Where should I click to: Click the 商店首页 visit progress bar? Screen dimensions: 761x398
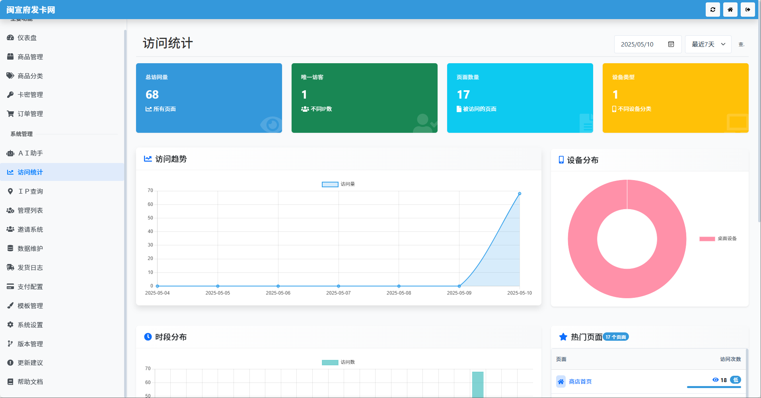(x=714, y=387)
